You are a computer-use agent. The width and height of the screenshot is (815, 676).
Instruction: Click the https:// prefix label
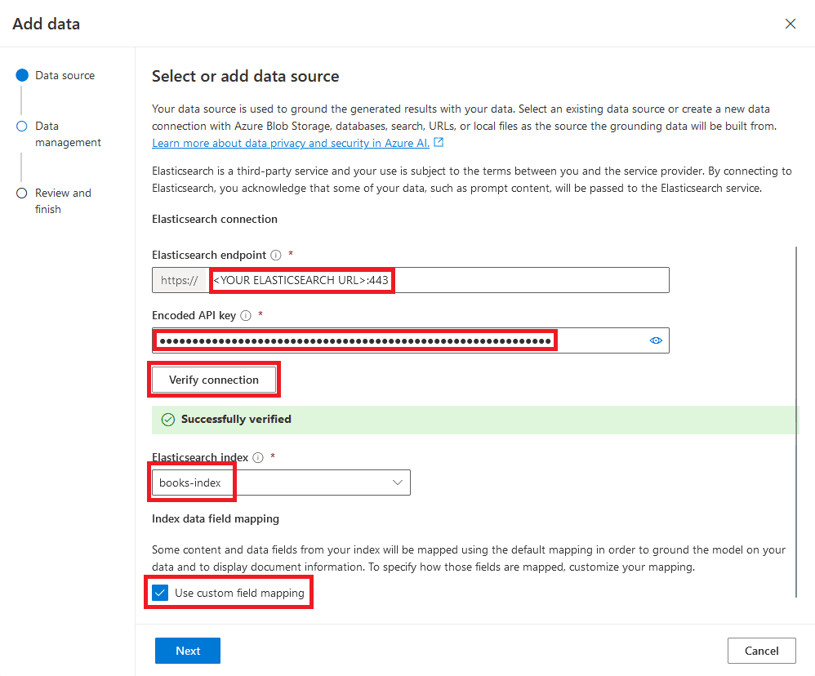click(180, 280)
